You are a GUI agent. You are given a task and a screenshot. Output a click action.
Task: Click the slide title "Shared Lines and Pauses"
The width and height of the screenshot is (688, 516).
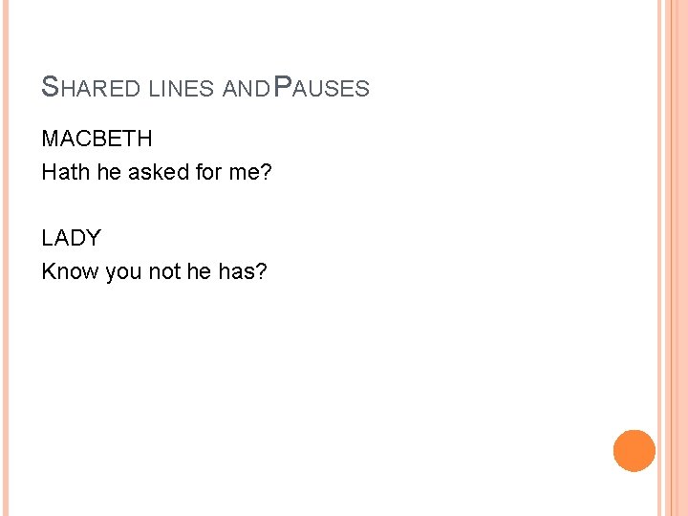click(205, 89)
